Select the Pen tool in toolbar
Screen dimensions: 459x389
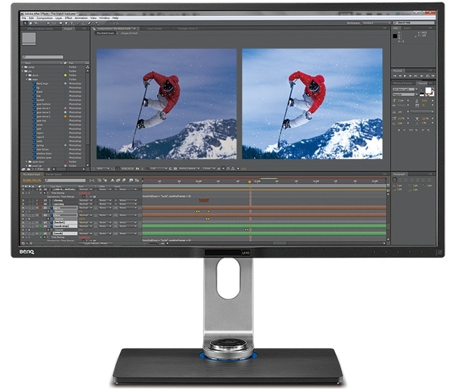pyautogui.click(x=66, y=23)
